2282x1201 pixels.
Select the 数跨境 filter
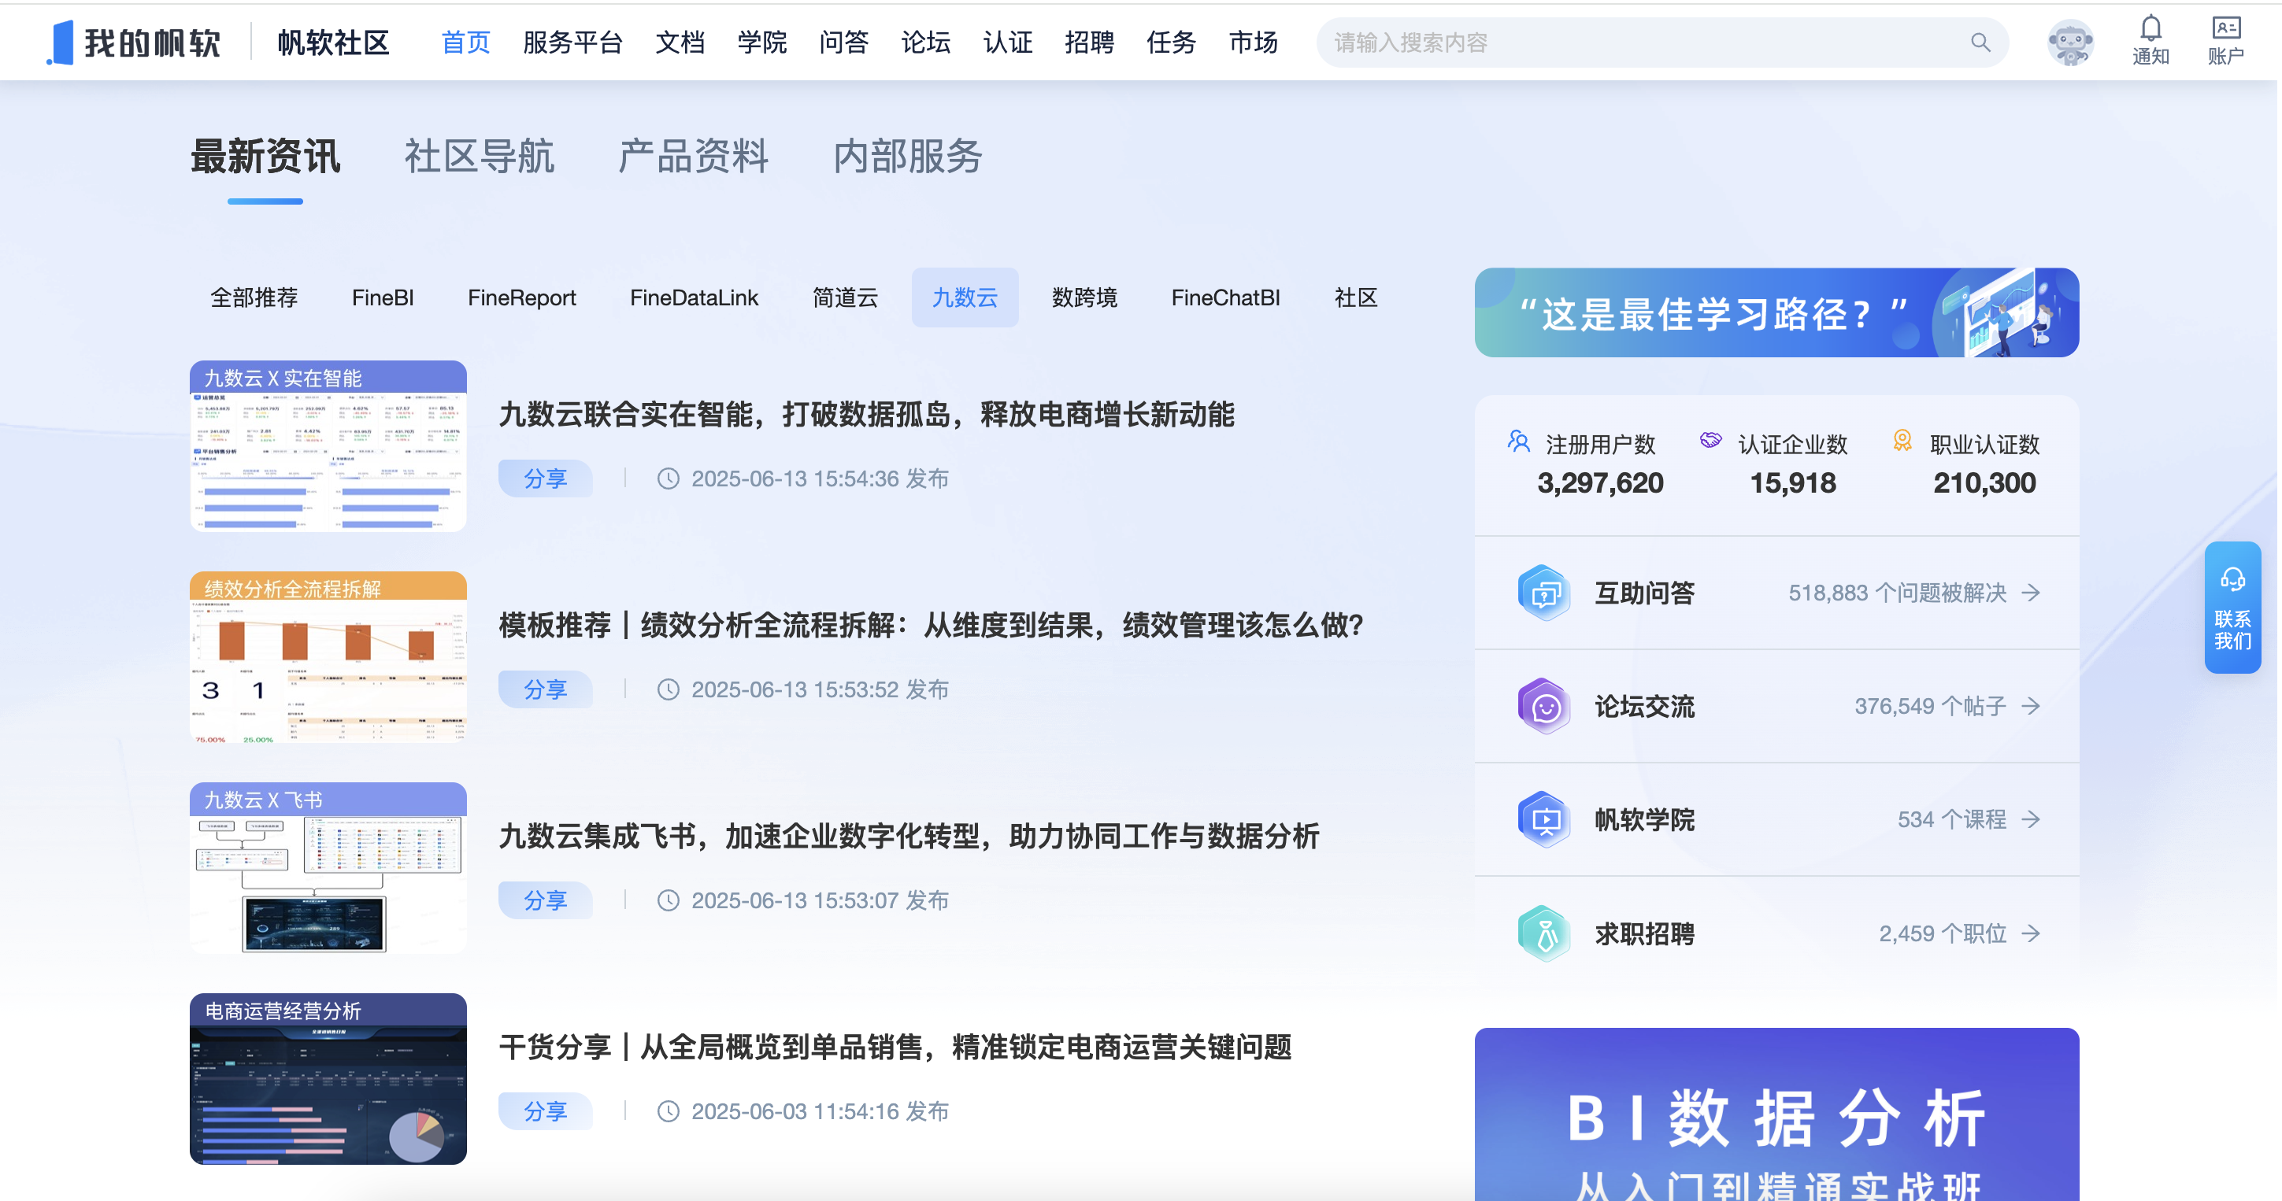[1084, 297]
